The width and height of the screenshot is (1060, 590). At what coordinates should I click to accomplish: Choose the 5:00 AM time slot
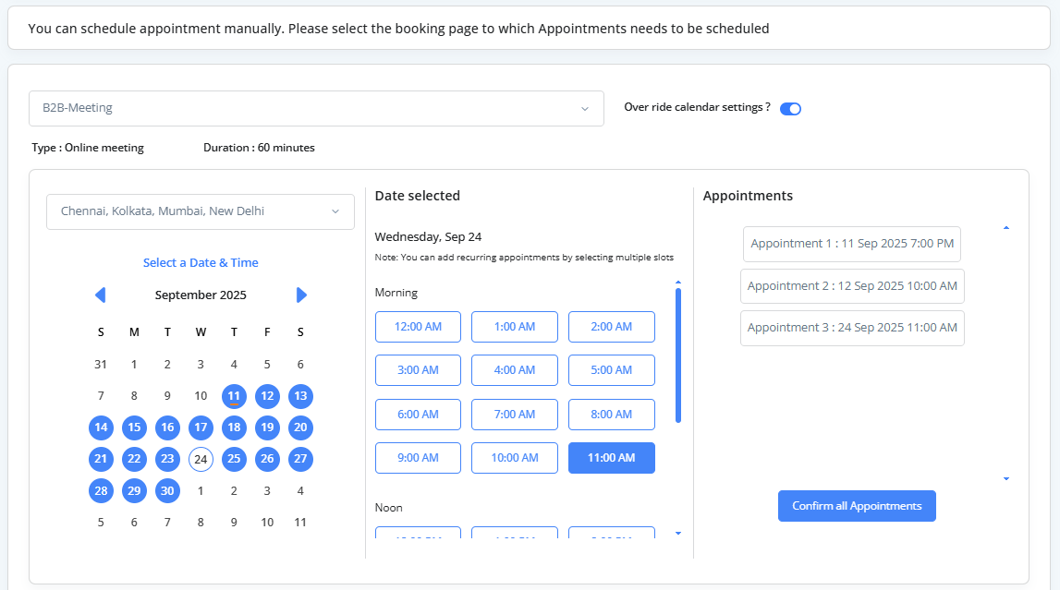[611, 369]
